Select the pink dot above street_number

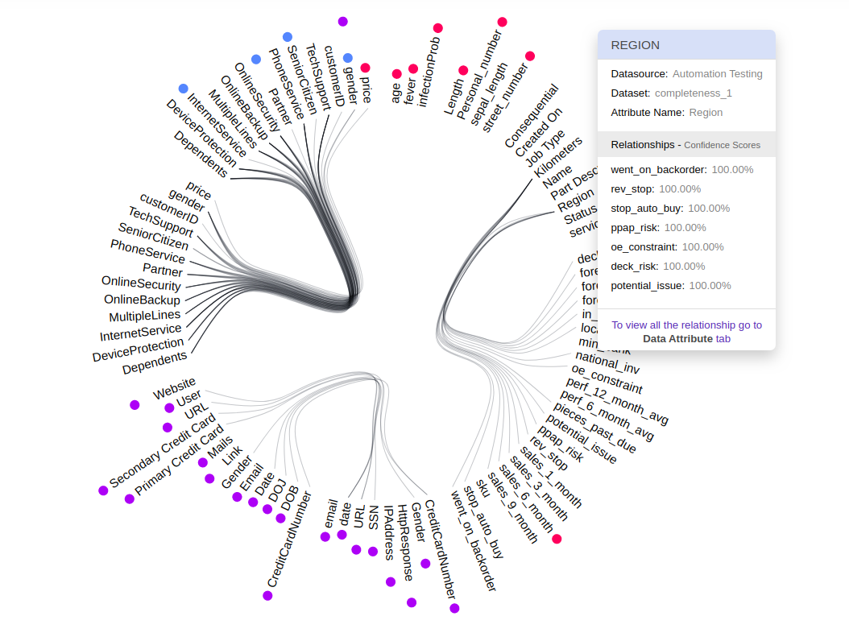click(530, 56)
